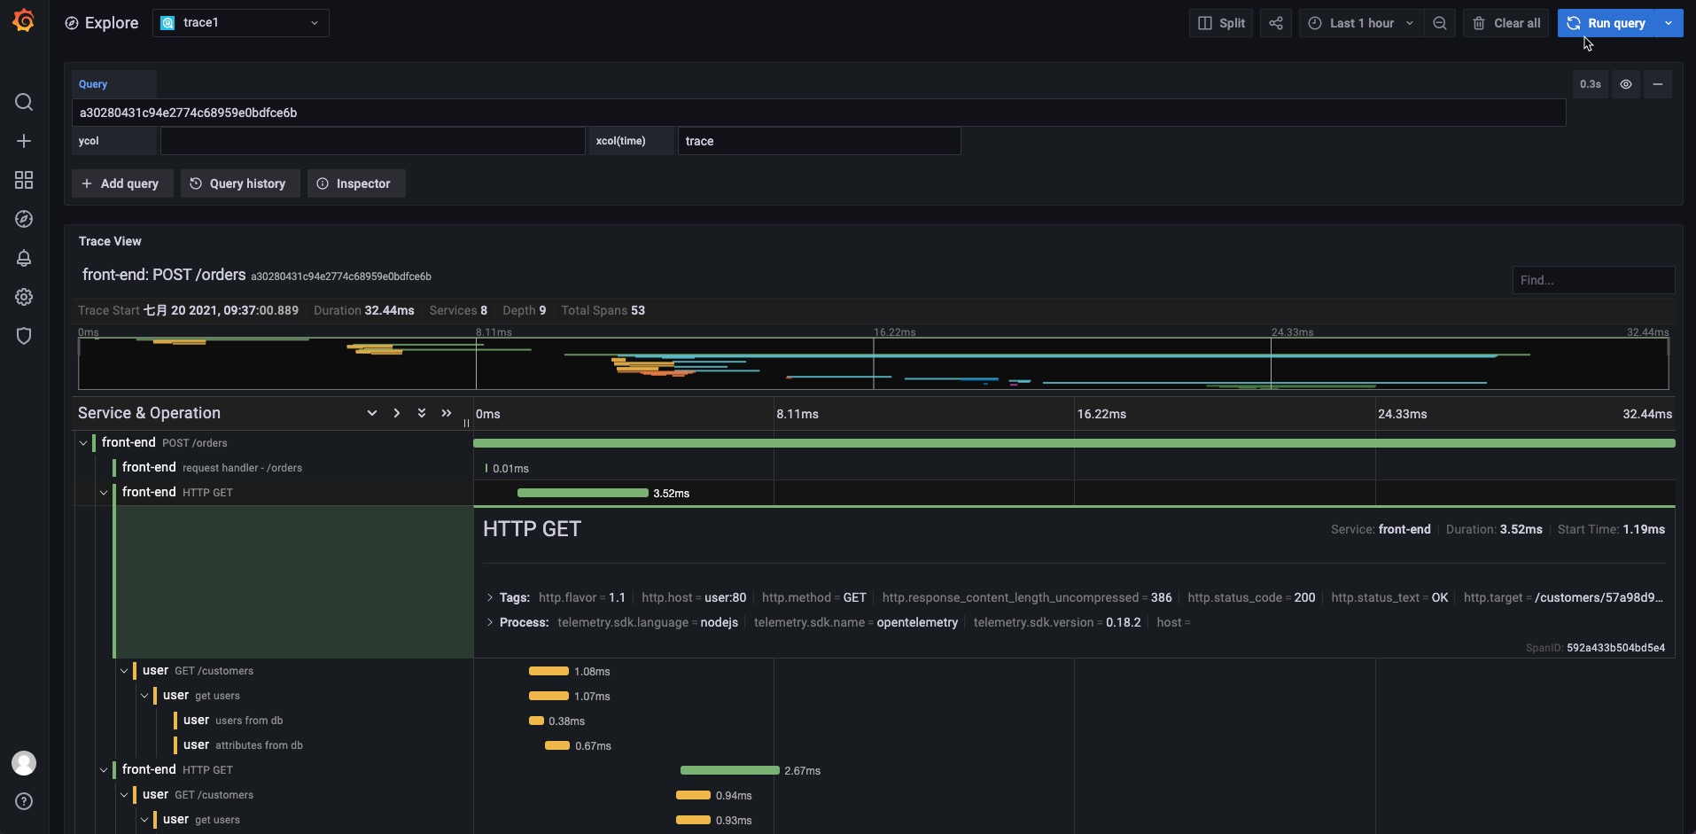Click the trace title front-end: POST /orders
This screenshot has width=1696, height=834.
164,275
